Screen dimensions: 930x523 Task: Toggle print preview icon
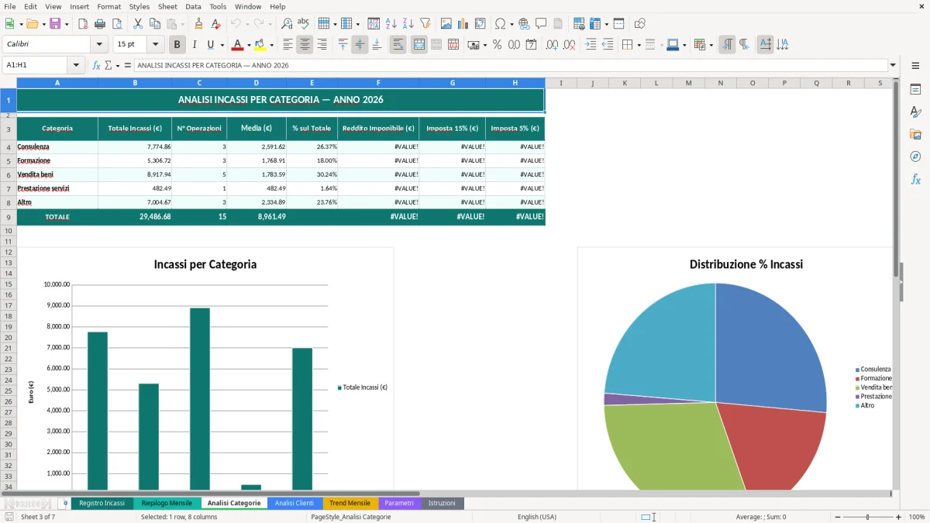click(x=116, y=24)
